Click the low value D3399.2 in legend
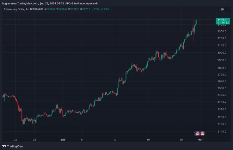Viewport: 233px width, 150px height. pyautogui.click(x=74, y=9)
